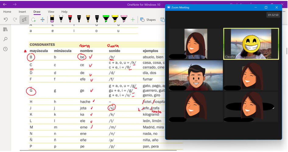This screenshot has width=288, height=152.
Task: Select the red pen
Action: pos(70,19)
